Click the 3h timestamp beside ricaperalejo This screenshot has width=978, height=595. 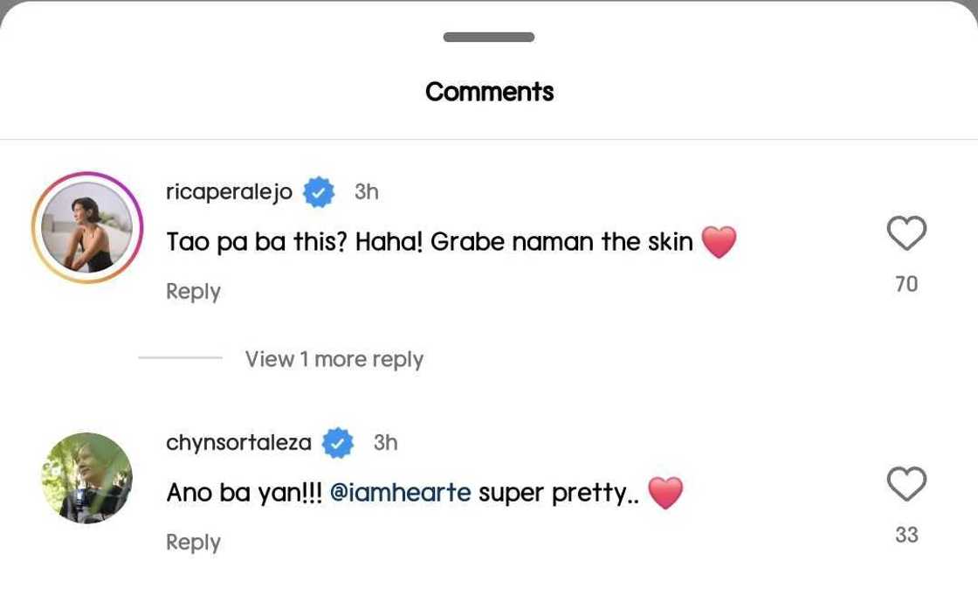tap(367, 192)
